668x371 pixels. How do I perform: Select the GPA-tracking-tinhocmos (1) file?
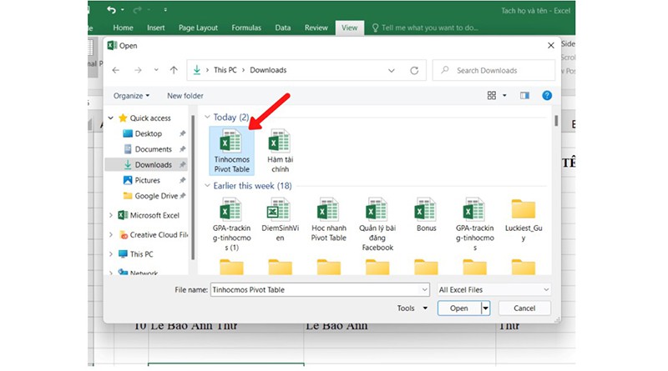(x=231, y=224)
